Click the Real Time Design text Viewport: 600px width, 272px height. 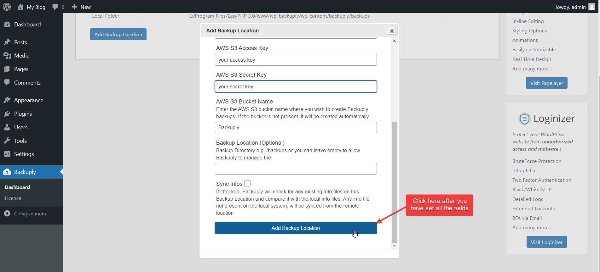[x=532, y=59]
